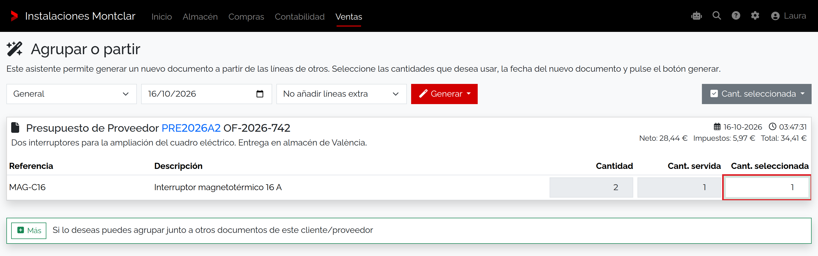Image resolution: width=818 pixels, height=256 pixels.
Task: Click the calendar icon in the date field
Action: tap(260, 94)
